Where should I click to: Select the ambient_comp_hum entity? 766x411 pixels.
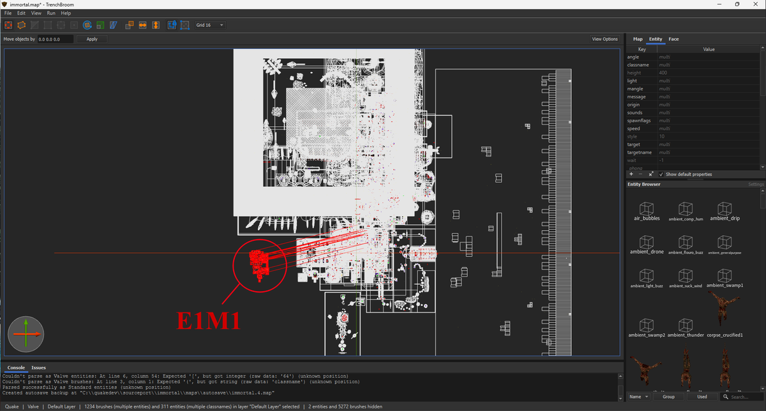pos(686,212)
